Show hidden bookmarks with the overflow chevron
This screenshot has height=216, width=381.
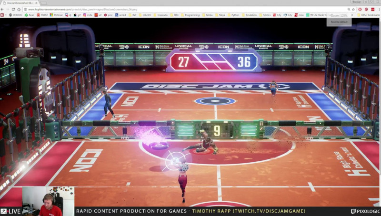coord(352,15)
